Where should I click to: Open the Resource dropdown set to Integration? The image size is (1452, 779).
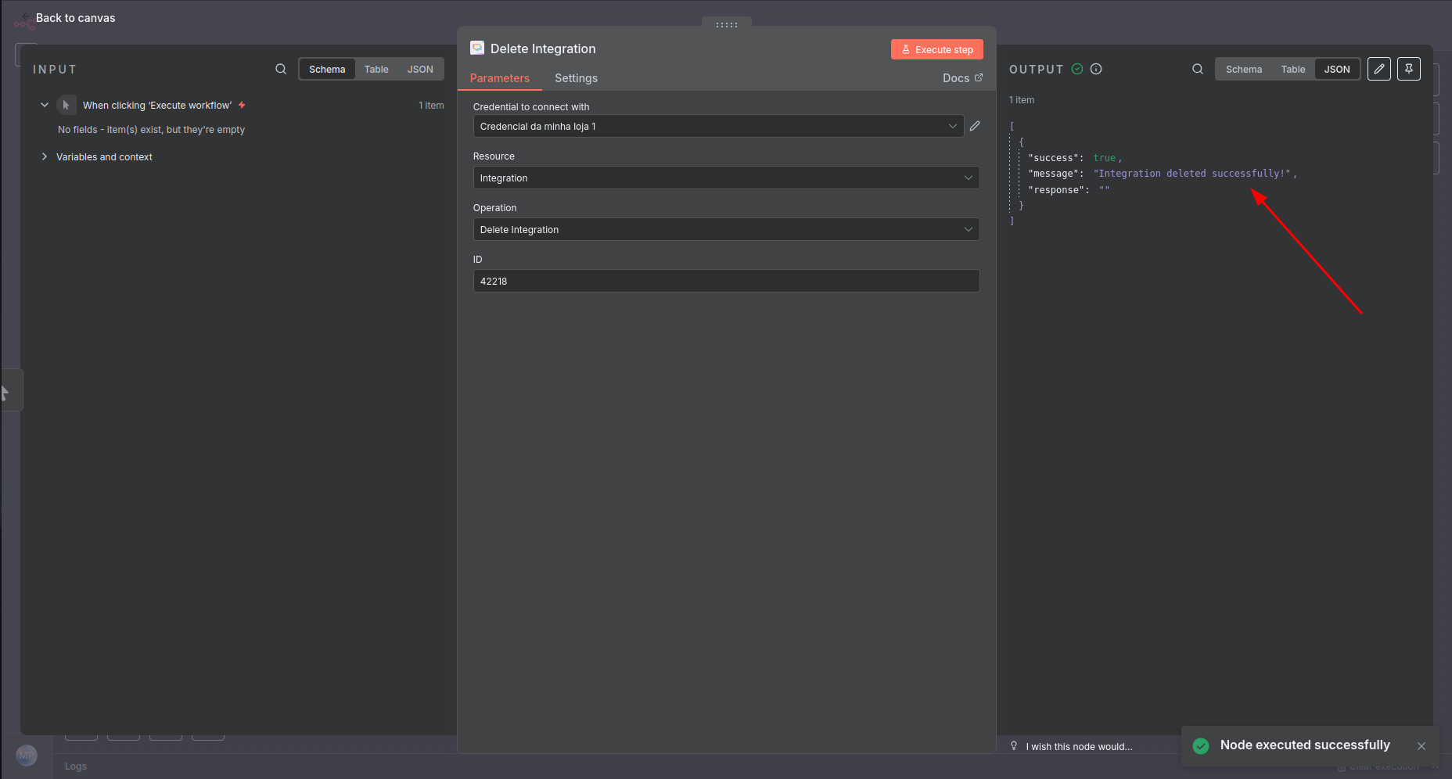726,178
